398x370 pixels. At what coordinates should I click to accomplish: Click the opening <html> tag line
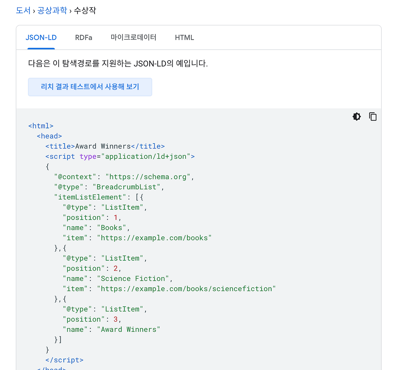(x=41, y=126)
